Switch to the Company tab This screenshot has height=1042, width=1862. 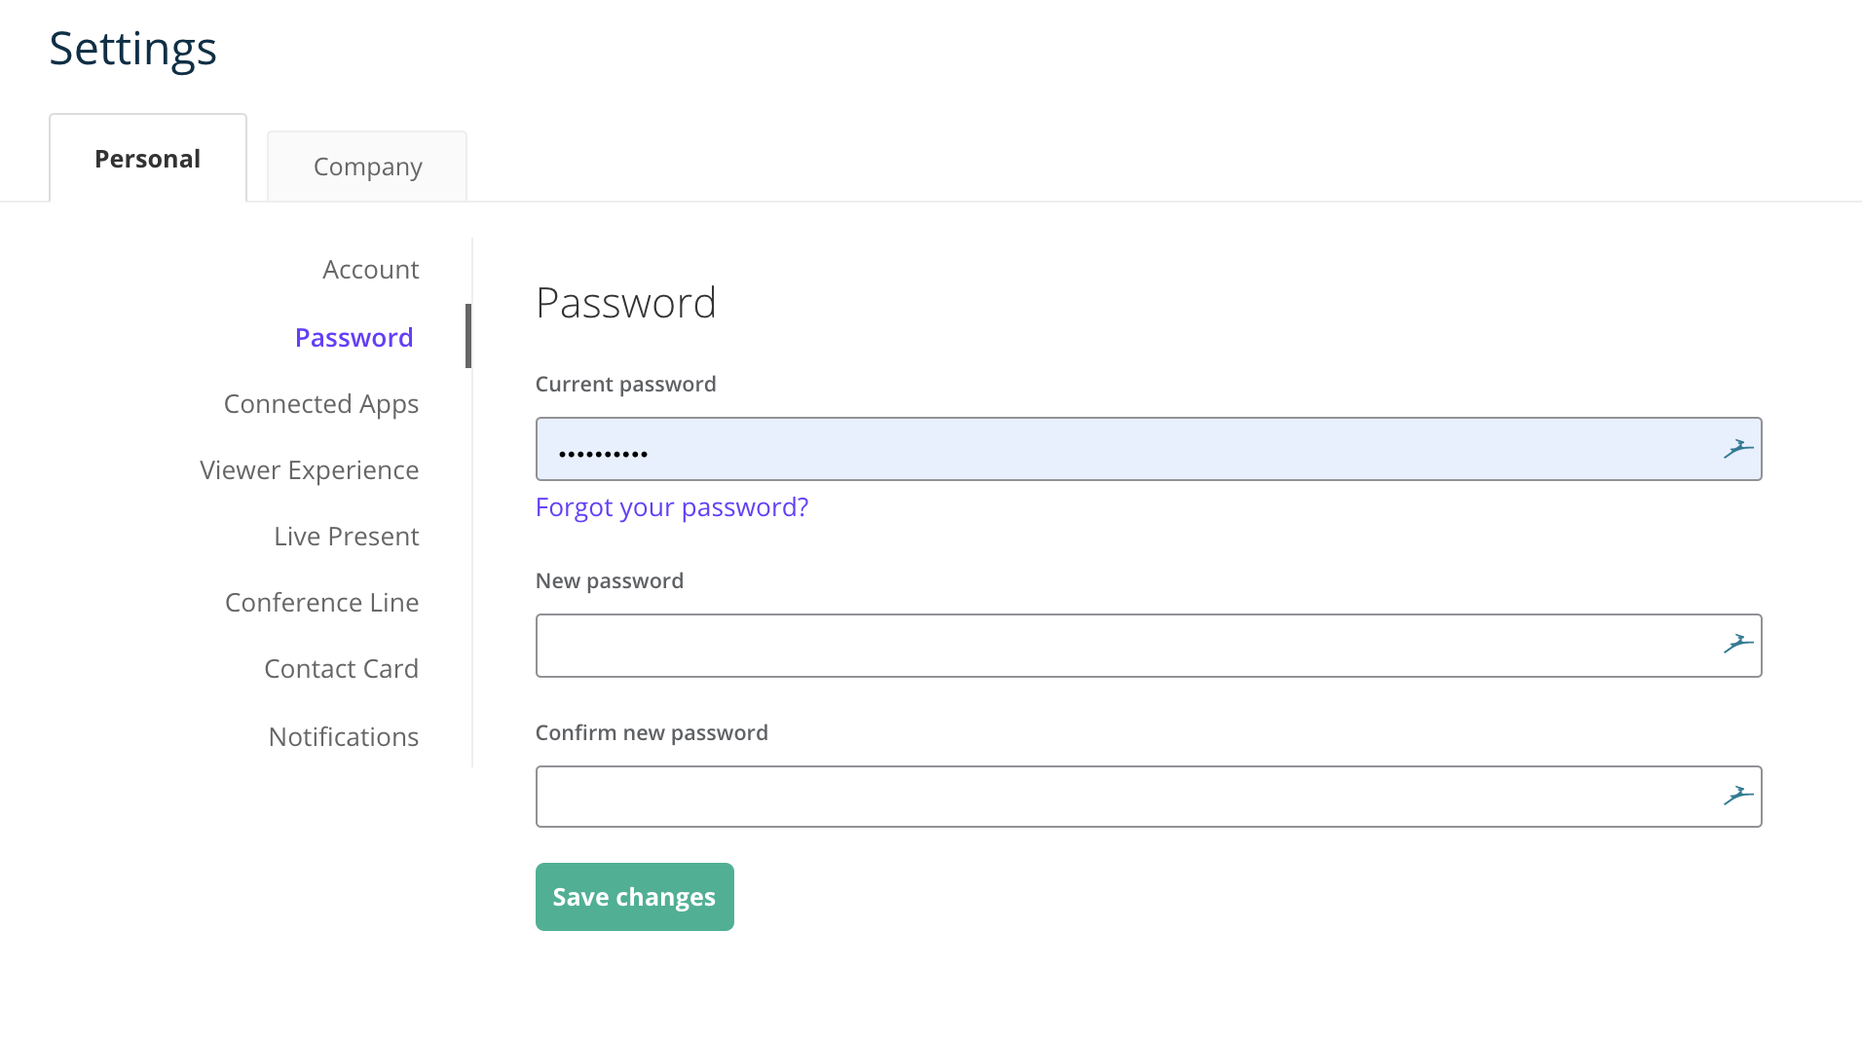click(x=367, y=167)
